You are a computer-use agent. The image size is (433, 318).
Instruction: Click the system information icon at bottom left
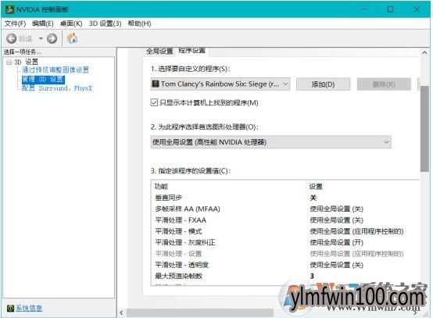[x=10, y=308]
